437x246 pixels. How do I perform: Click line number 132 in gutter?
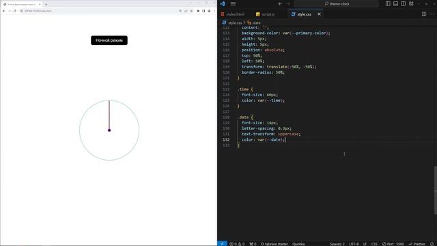(226, 139)
